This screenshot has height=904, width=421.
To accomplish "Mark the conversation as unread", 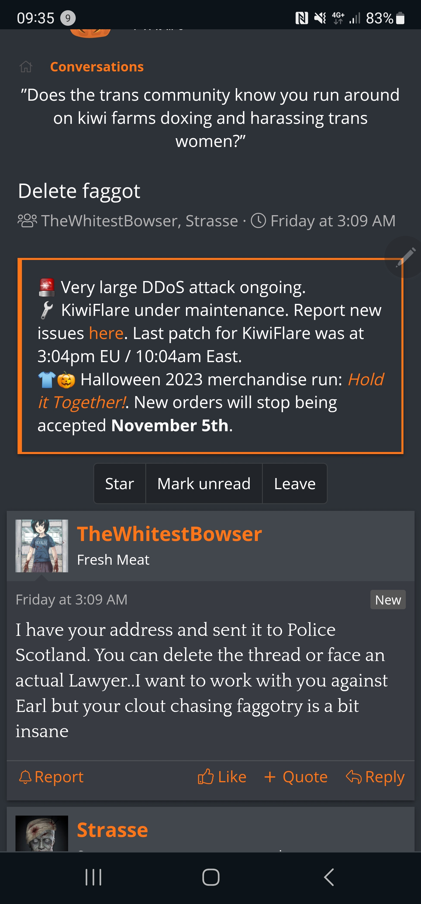I will 204,484.
